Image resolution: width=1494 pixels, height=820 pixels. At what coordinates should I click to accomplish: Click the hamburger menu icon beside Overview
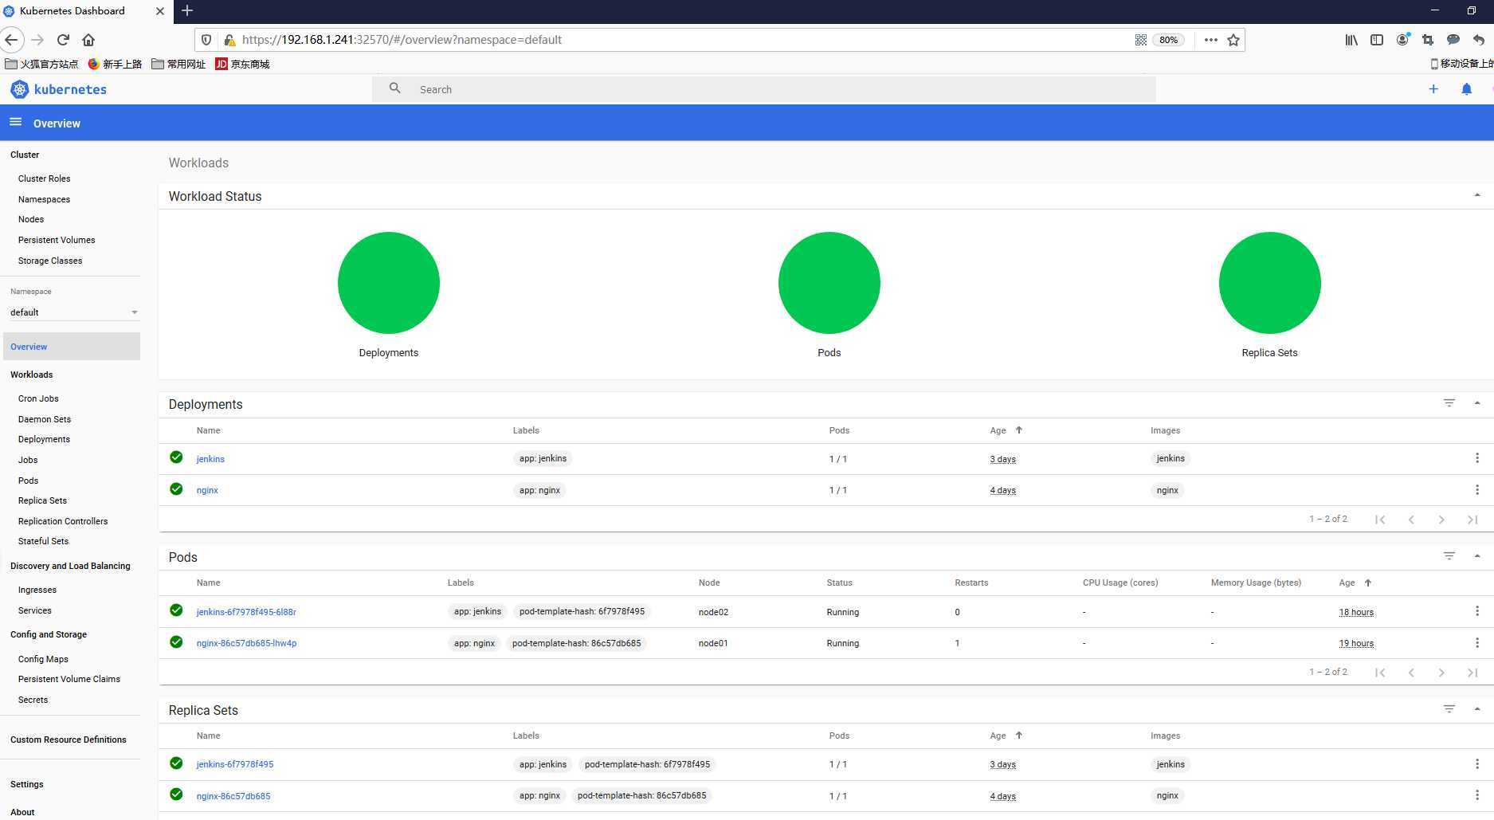click(15, 122)
